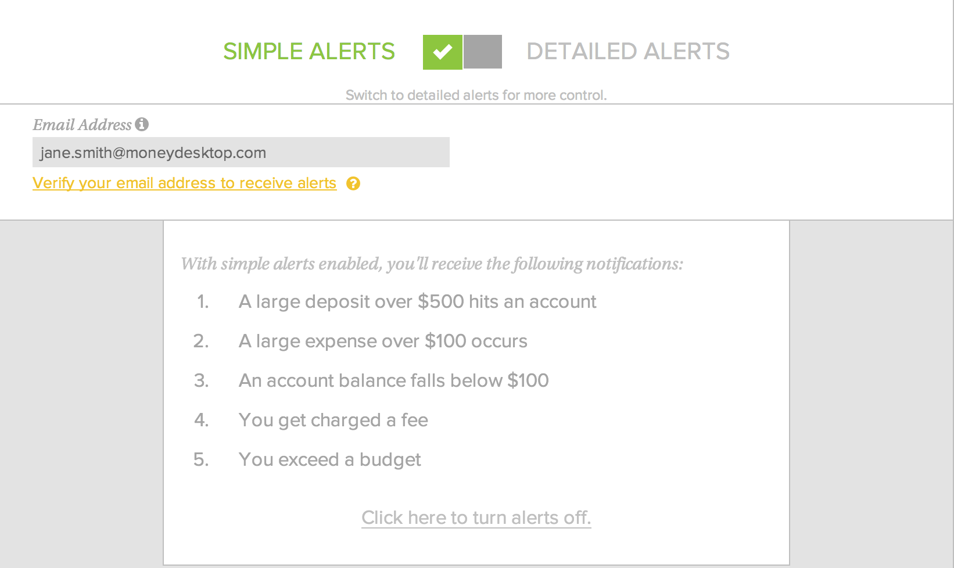Select the account balance falls below $100 item
This screenshot has width=954, height=568.
click(394, 380)
